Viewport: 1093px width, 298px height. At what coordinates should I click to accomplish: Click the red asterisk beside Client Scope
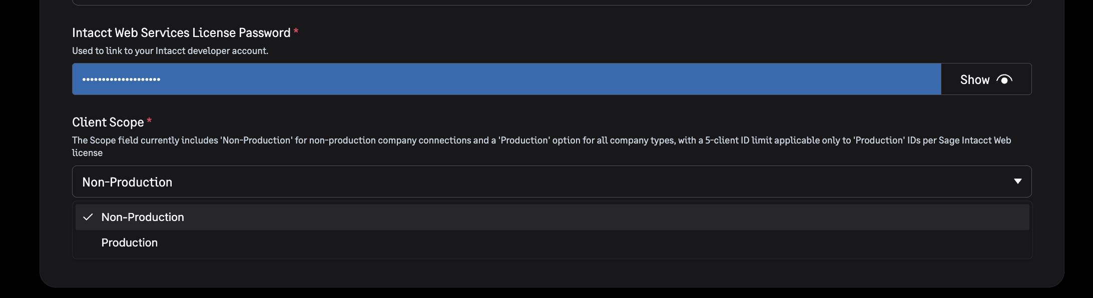(x=150, y=120)
